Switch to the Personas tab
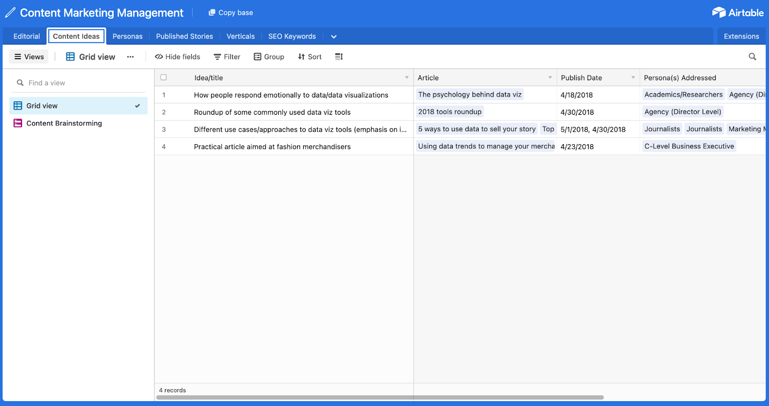The image size is (769, 406). 127,36
